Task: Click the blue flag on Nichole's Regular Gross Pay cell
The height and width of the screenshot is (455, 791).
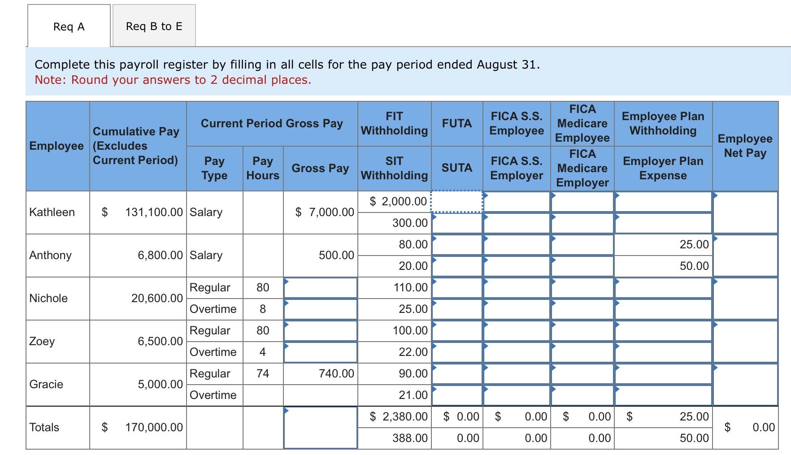Action: click(x=286, y=283)
